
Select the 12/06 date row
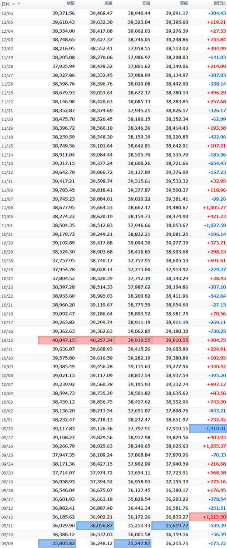(113, 14)
